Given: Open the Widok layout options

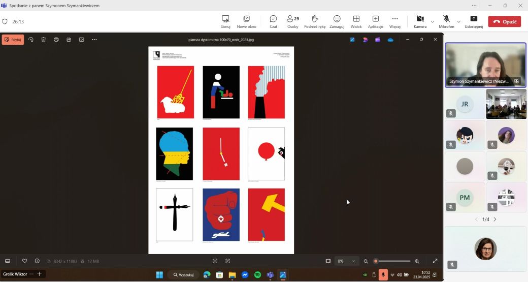Looking at the screenshot, I should pos(356,21).
